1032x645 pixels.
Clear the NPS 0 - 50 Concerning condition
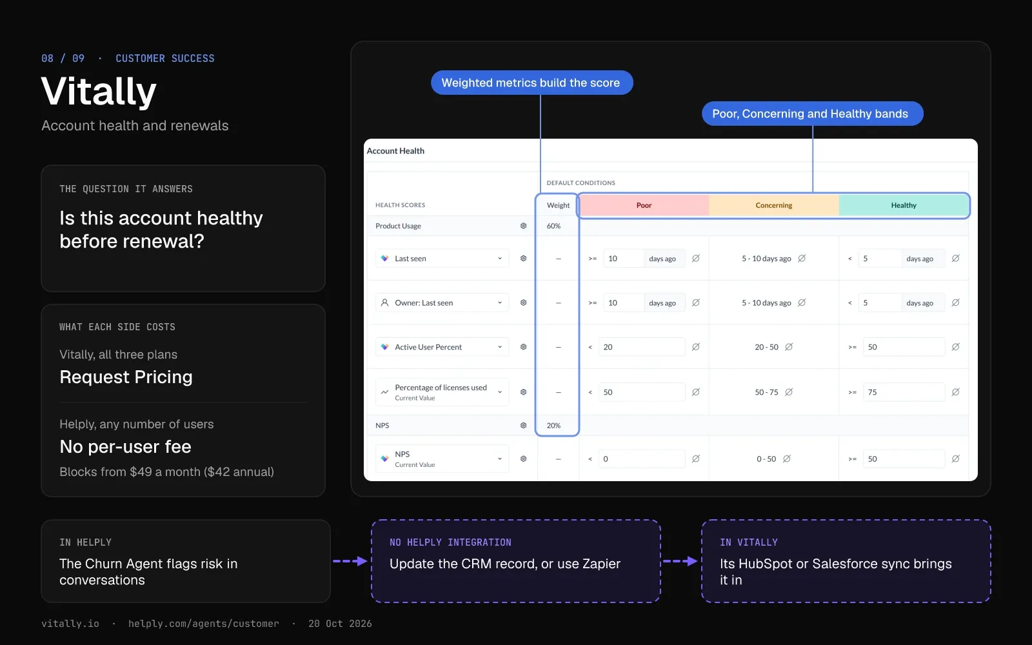787,459
